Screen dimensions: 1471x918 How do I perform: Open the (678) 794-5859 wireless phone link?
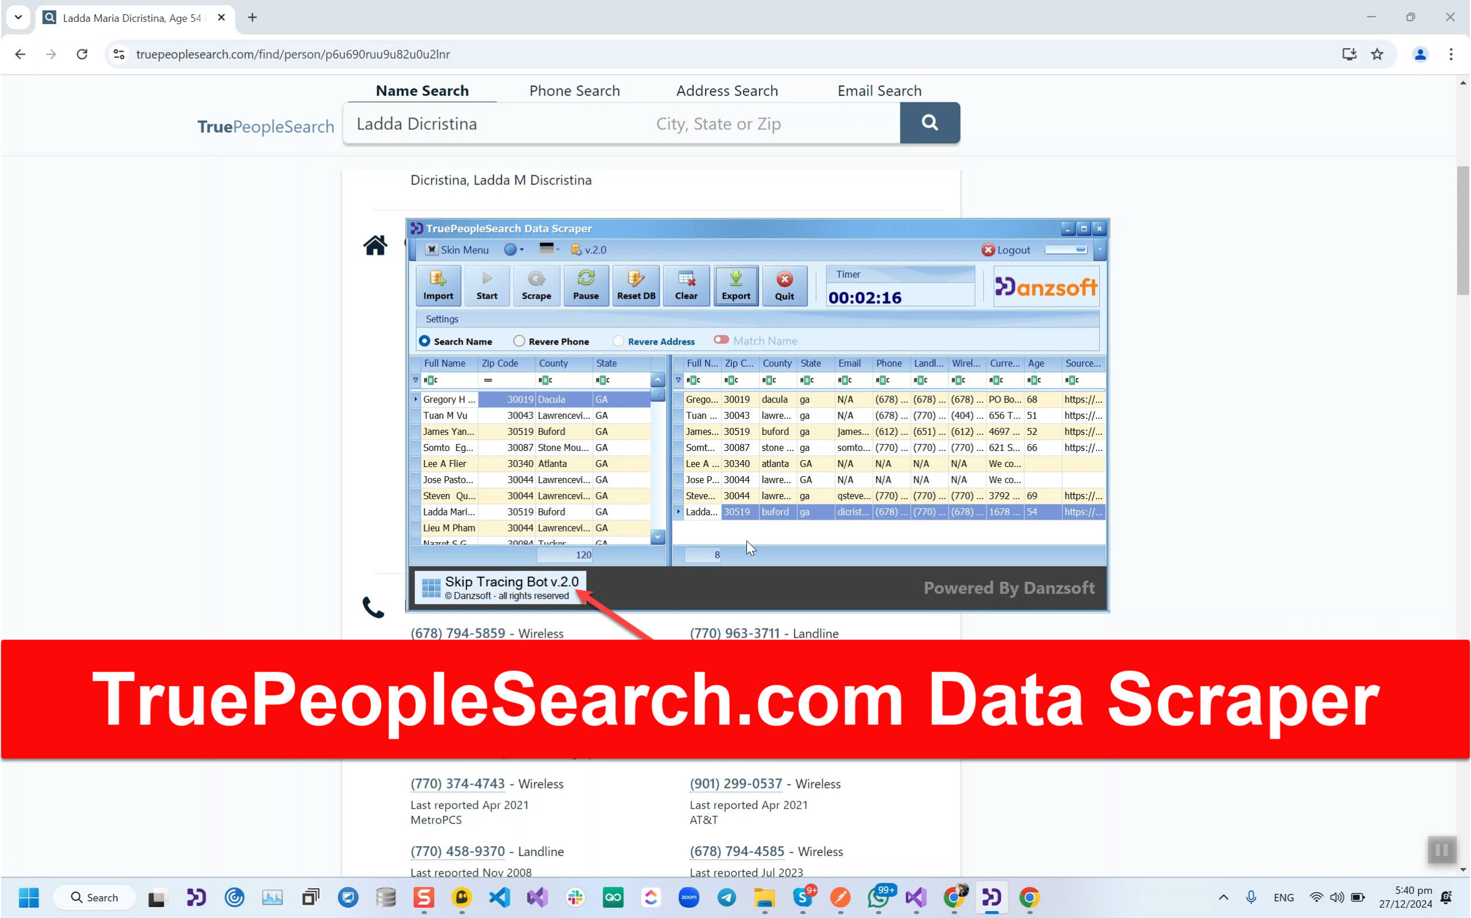458,632
